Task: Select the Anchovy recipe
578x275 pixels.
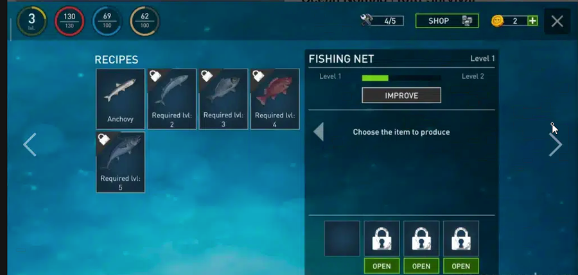Action: 121,99
